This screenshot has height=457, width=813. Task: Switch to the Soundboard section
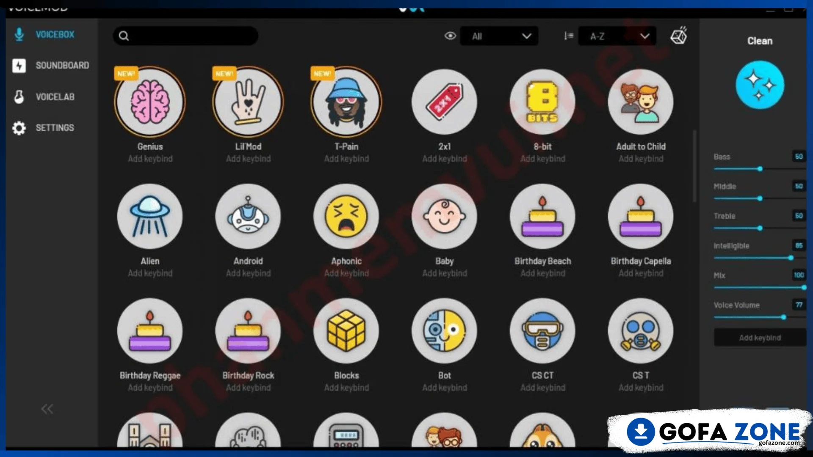tap(51, 66)
